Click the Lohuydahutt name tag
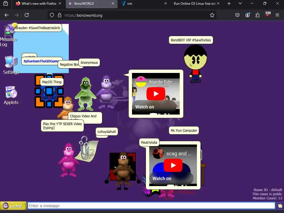Image resolution: width=284 pixels, height=213 pixels. pos(107,131)
